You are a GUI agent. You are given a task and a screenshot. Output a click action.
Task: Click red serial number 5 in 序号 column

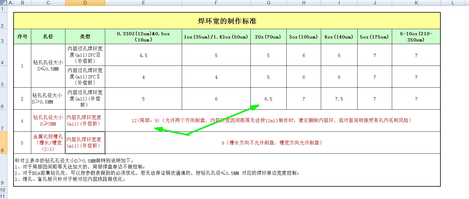point(22,143)
